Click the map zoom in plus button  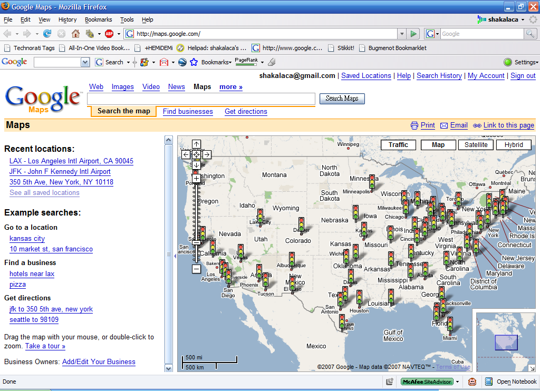[196, 178]
